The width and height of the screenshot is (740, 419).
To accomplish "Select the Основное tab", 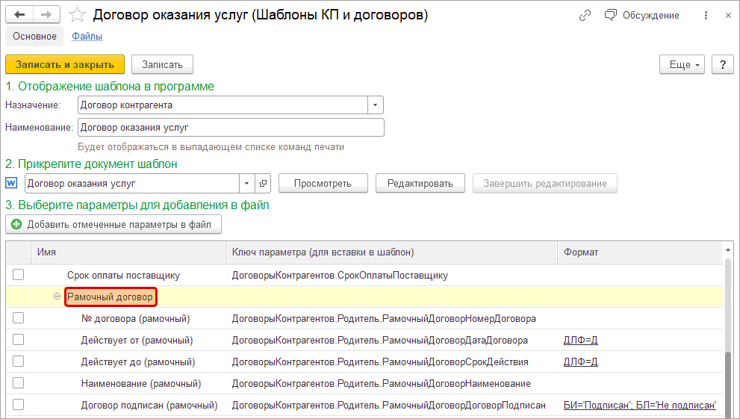I will (34, 36).
